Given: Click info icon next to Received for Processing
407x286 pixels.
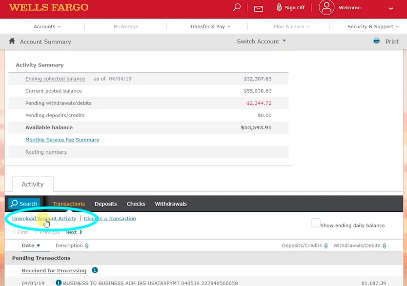Looking at the screenshot, I should (95, 270).
